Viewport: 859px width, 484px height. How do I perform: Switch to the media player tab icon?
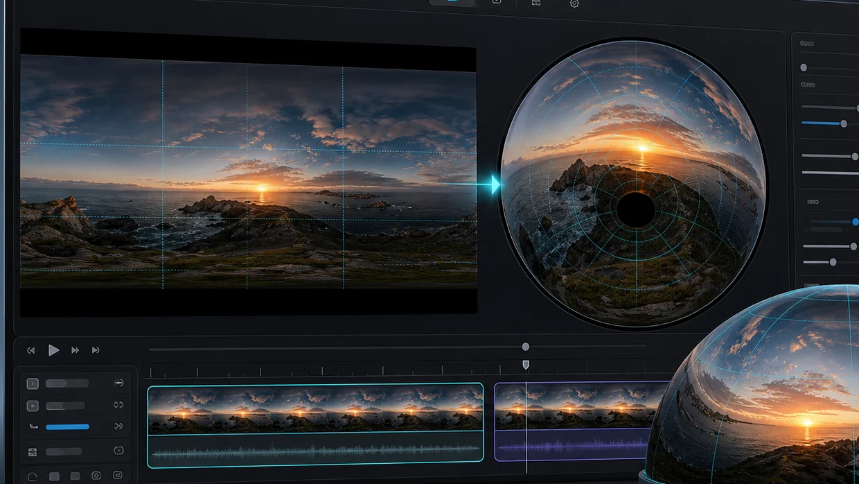click(x=497, y=2)
